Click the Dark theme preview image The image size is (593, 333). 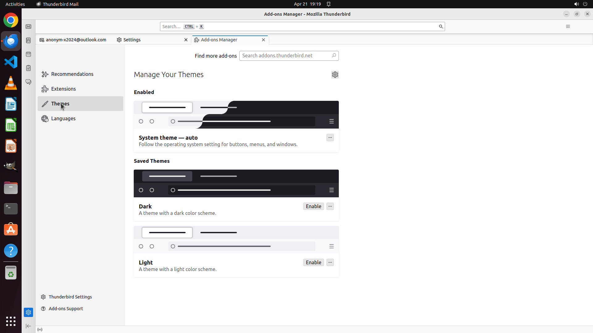pos(236,183)
